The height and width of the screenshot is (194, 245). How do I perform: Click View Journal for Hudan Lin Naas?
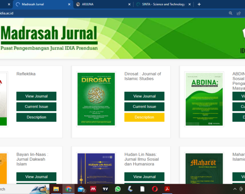pyautogui.click(x=144, y=177)
